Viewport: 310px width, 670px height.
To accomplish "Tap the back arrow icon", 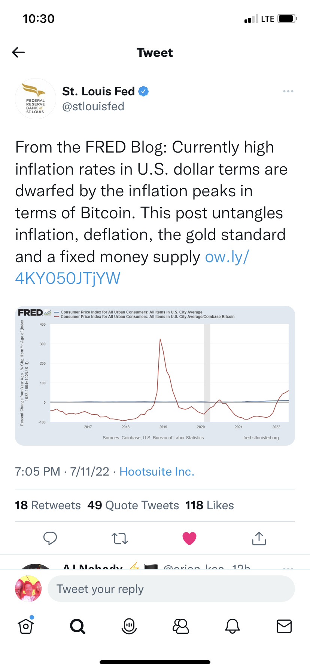I will (x=18, y=52).
